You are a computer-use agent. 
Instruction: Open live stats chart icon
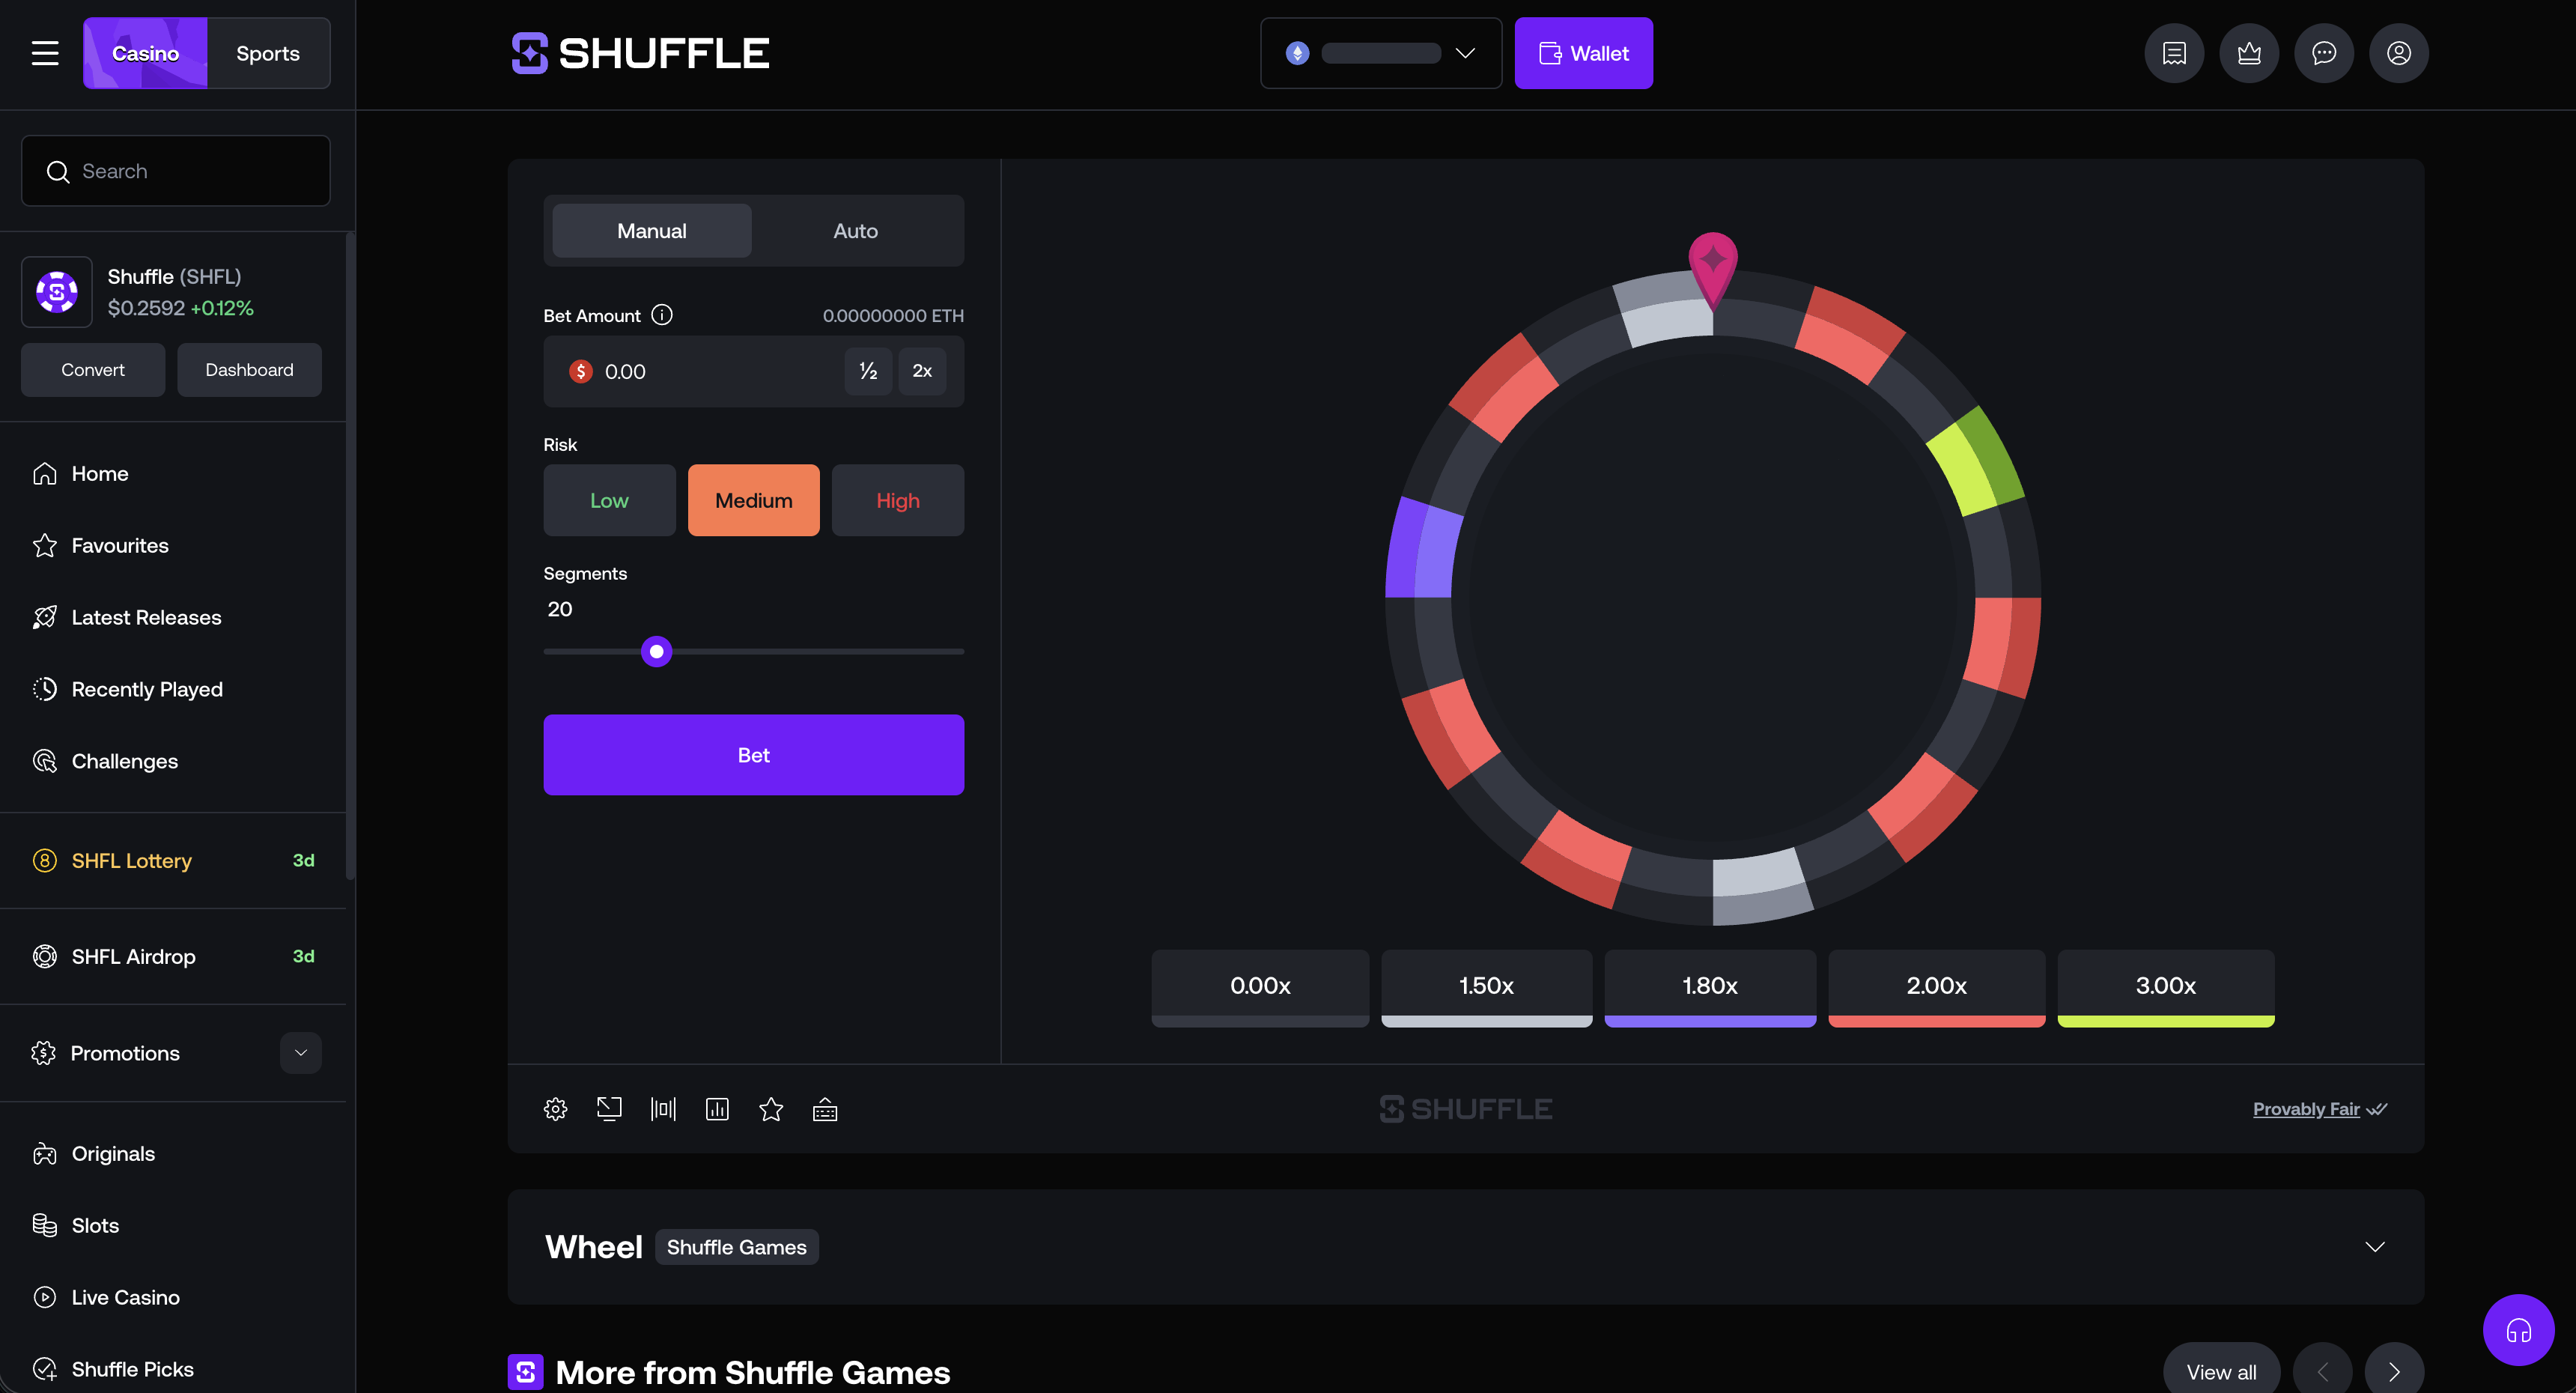point(717,1109)
